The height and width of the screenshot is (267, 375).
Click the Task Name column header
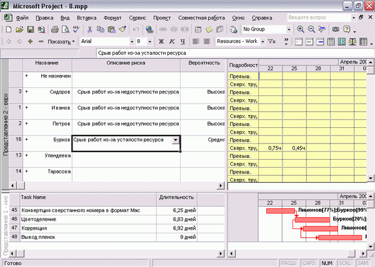coord(88,200)
